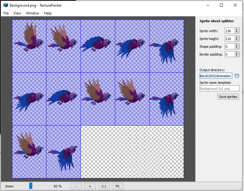
Task: Click the Sprite sheet splitter heading
Action: [x=217, y=21]
